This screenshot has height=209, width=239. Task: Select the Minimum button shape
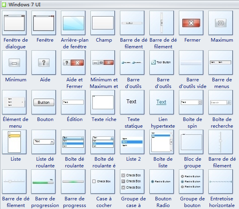(x=14, y=62)
